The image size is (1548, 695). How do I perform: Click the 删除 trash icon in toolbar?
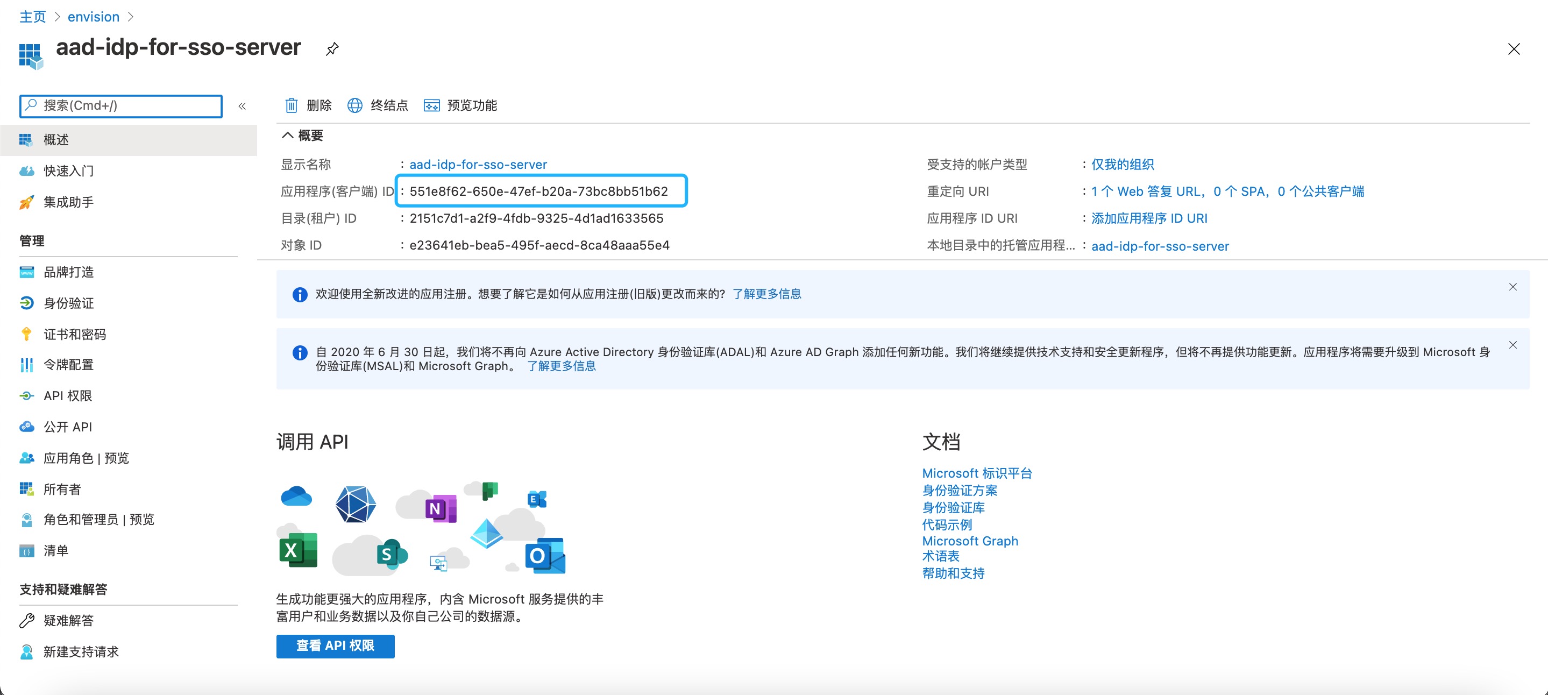click(x=291, y=105)
